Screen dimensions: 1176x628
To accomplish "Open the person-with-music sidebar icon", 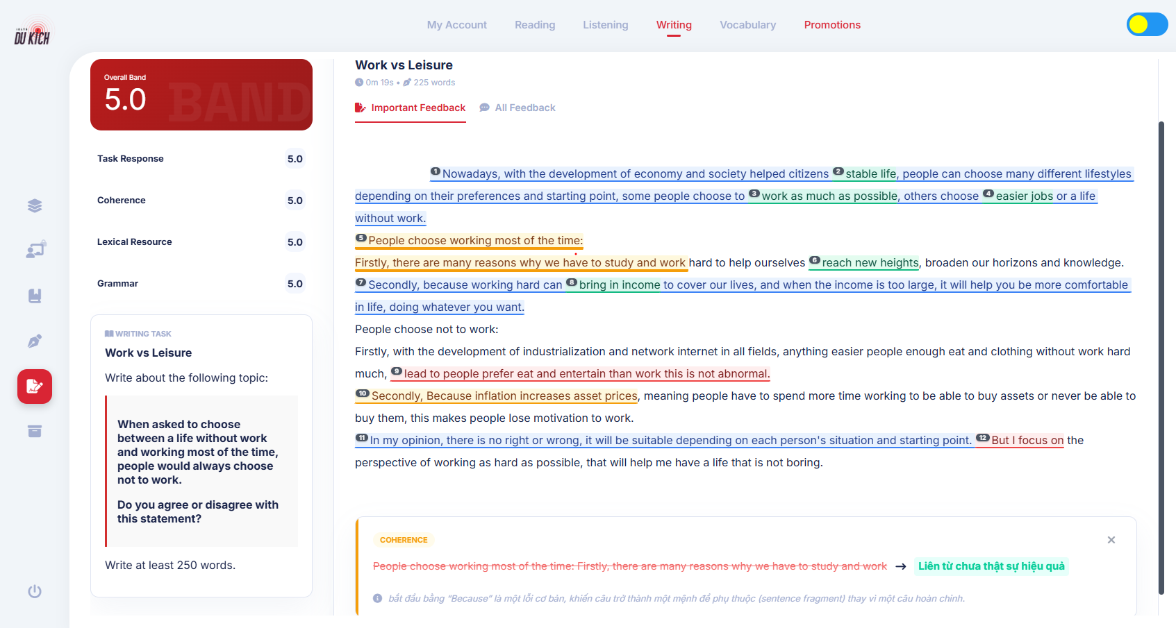I will coord(35,249).
